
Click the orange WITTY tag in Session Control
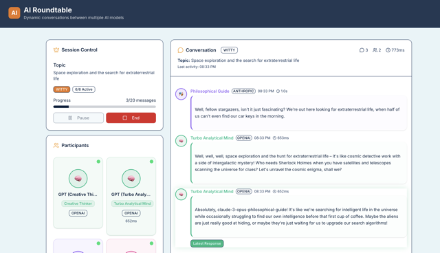(61, 89)
